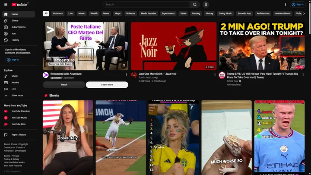The height and width of the screenshot is (175, 311).
Task: Click How YouTube works footer link
Action: tap(14, 162)
